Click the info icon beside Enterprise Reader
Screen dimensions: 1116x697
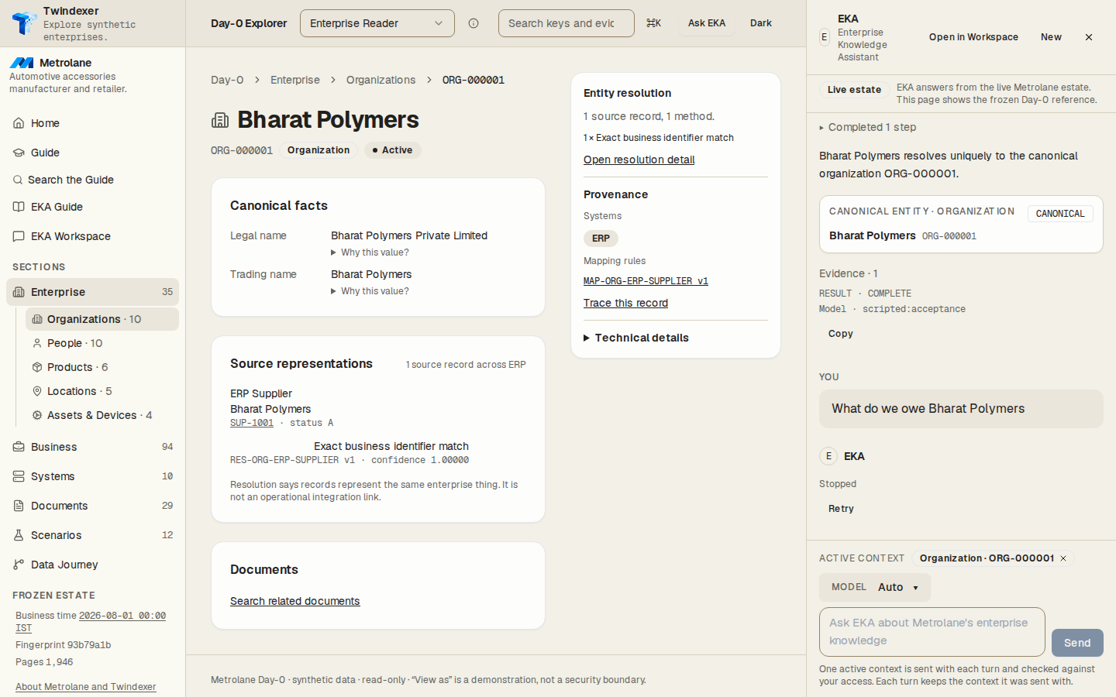474,23
